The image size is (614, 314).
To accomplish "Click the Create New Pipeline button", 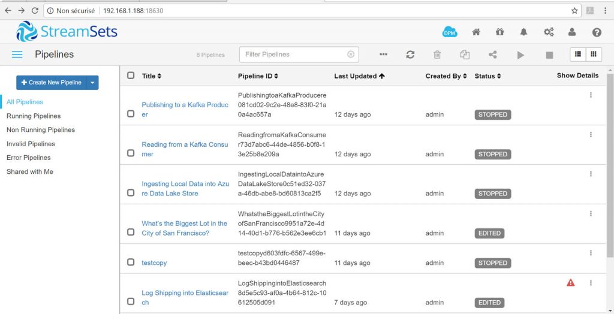I will [52, 83].
